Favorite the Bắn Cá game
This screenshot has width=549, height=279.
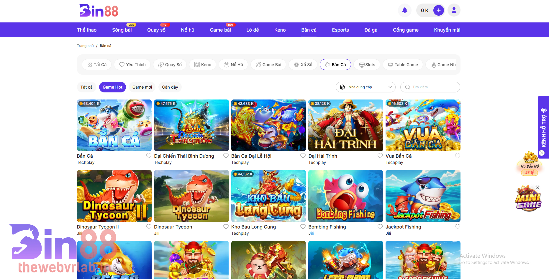148,156
